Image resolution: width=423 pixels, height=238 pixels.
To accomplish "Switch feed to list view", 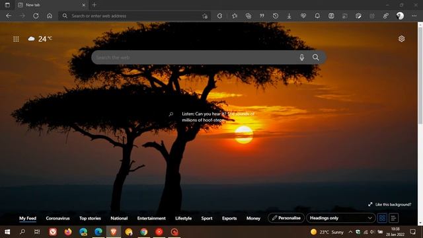I will coord(394,218).
